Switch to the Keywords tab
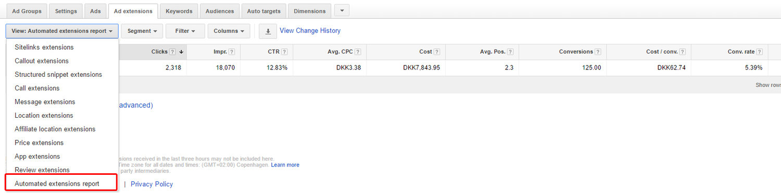781x193 pixels. tap(179, 11)
